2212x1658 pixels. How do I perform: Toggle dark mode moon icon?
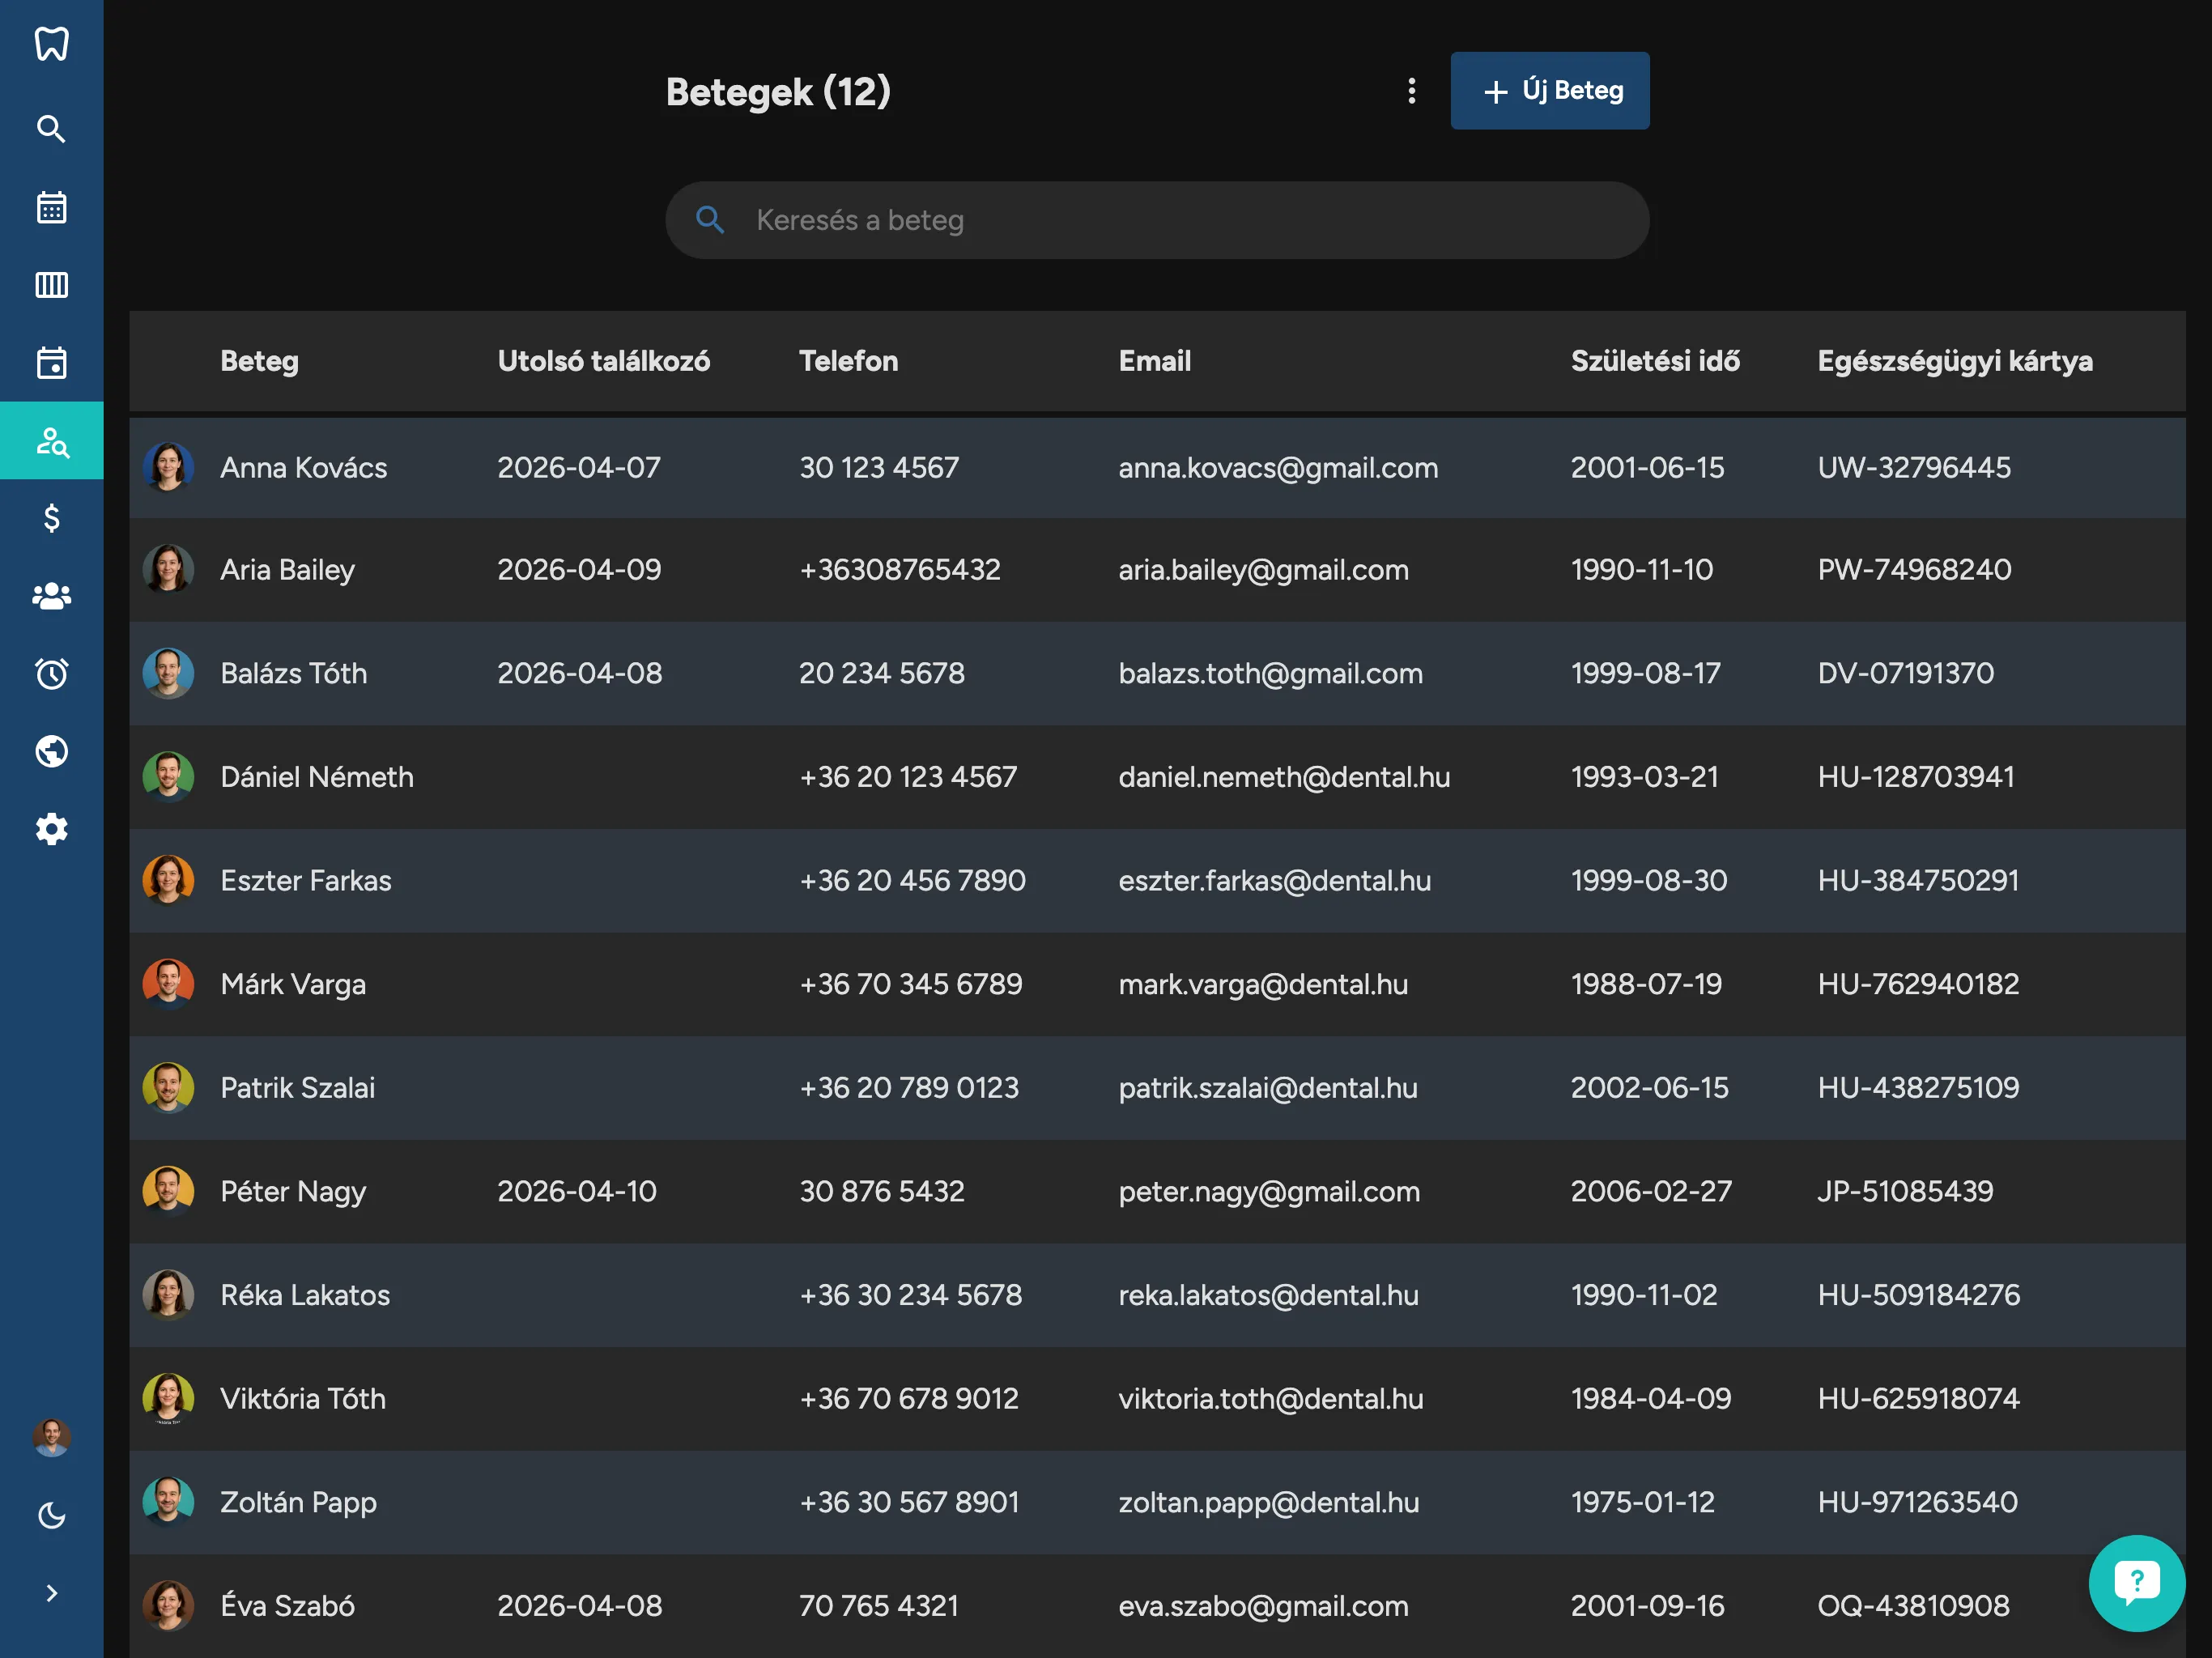(51, 1515)
